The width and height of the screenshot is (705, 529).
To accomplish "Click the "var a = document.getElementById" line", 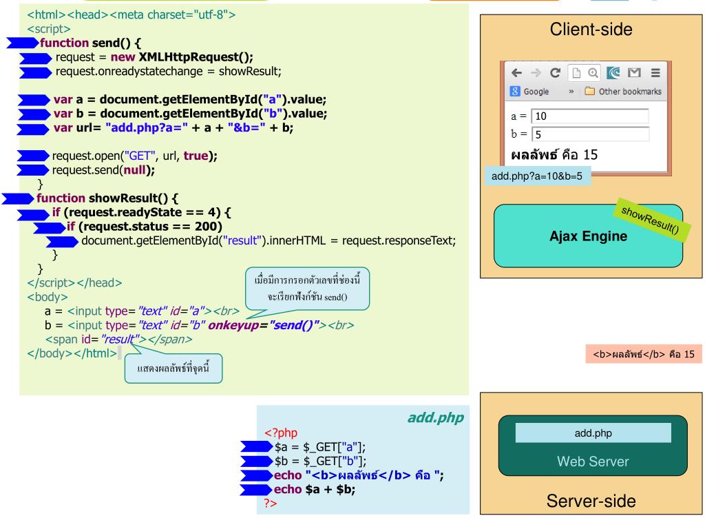I will tap(190, 99).
